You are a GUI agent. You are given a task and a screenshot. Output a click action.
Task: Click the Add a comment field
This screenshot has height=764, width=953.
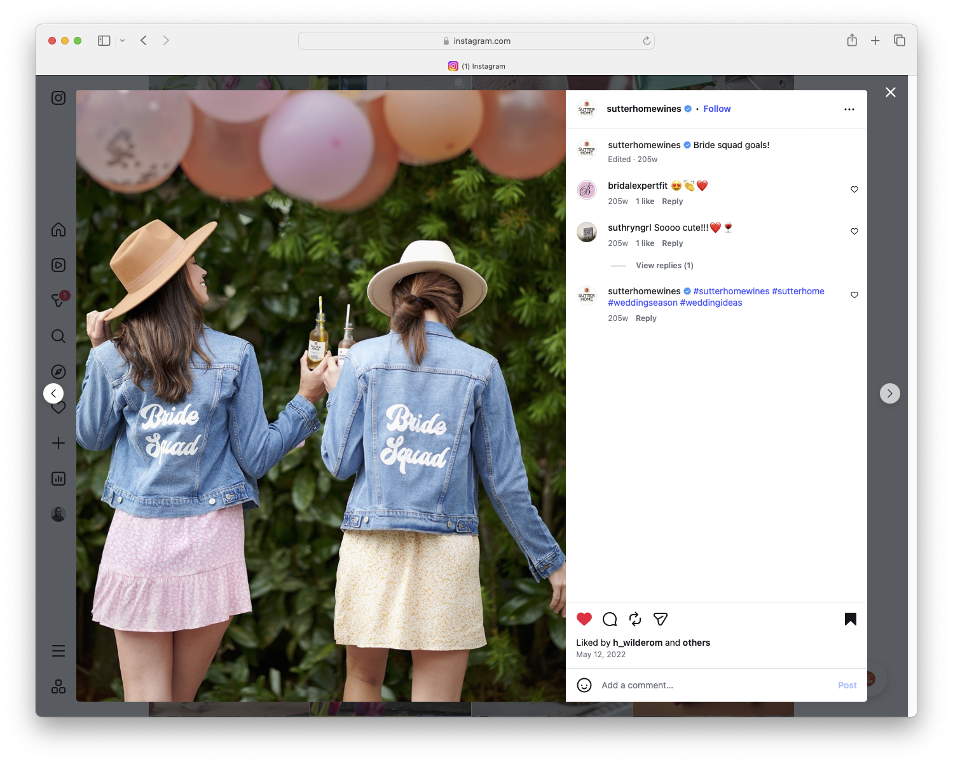click(715, 685)
